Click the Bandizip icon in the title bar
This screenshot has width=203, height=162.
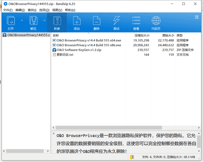click(x=6, y=4)
